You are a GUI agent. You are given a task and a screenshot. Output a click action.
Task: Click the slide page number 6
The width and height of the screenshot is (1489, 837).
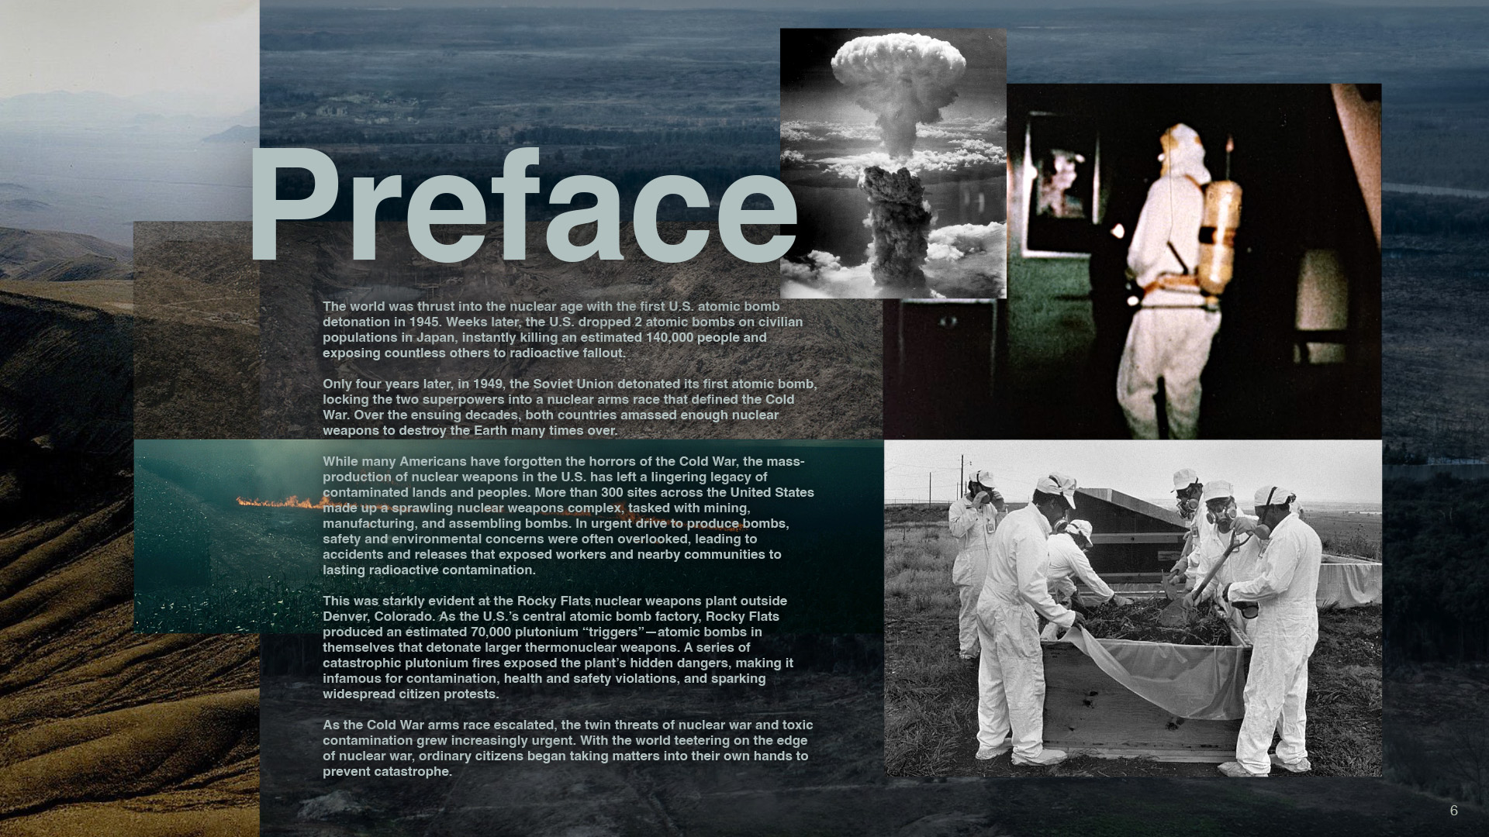pyautogui.click(x=1453, y=811)
